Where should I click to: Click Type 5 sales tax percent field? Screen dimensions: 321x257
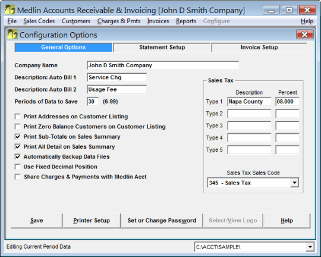coord(287,150)
